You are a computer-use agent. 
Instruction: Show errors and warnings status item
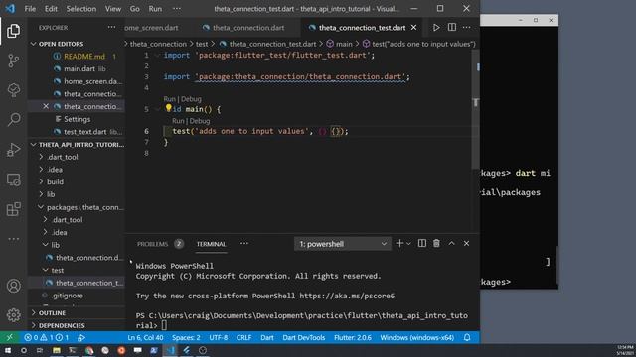(46, 337)
